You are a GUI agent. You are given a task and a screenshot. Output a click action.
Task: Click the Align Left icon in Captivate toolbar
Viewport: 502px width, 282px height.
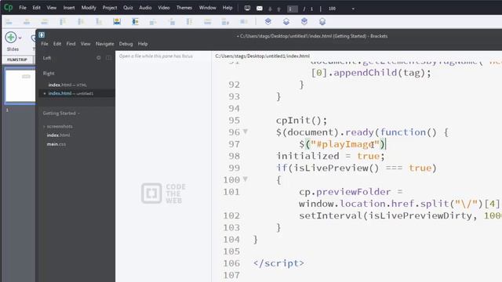[x=9, y=22]
